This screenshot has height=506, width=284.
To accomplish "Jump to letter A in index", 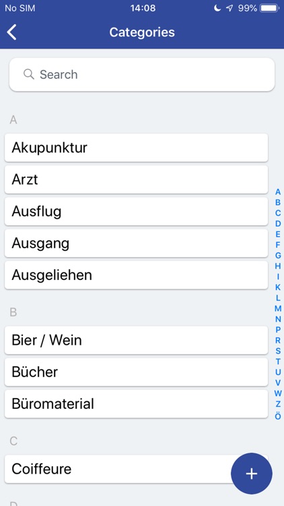I will 278,192.
